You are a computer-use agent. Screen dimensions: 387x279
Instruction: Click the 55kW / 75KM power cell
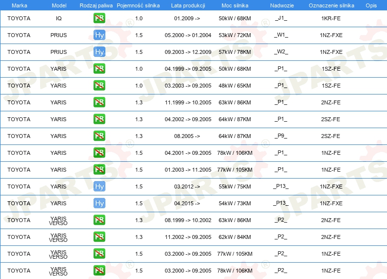(x=235, y=186)
